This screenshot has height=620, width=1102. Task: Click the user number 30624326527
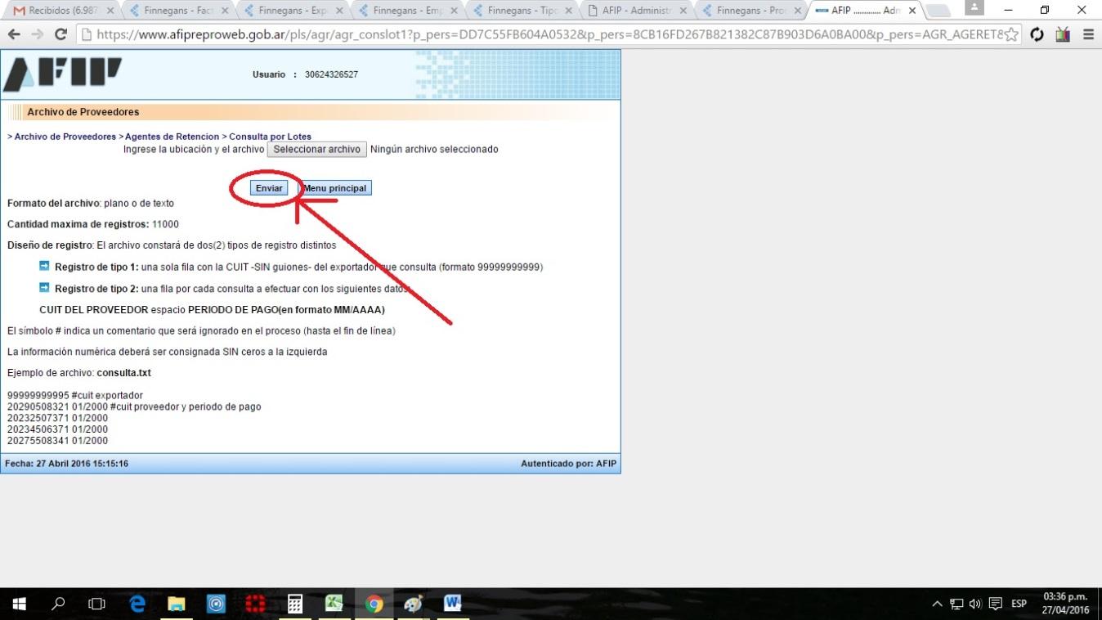click(331, 74)
